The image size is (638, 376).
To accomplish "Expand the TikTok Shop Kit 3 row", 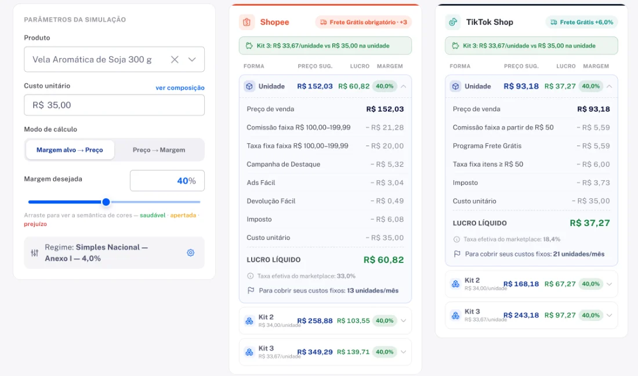I will pyautogui.click(x=609, y=315).
